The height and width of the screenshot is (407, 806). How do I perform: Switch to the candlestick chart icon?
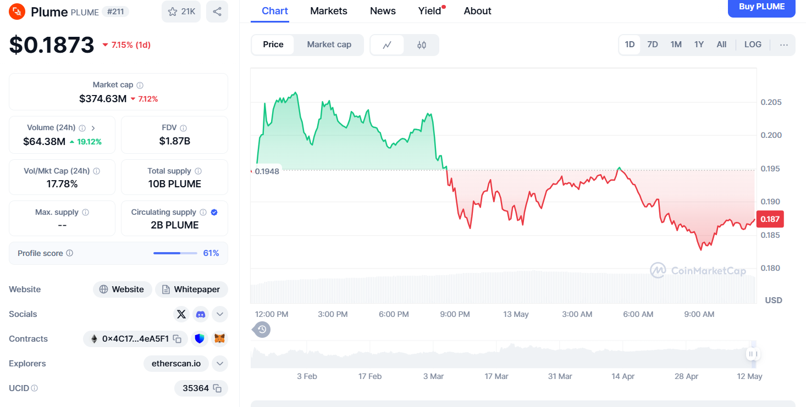point(422,45)
